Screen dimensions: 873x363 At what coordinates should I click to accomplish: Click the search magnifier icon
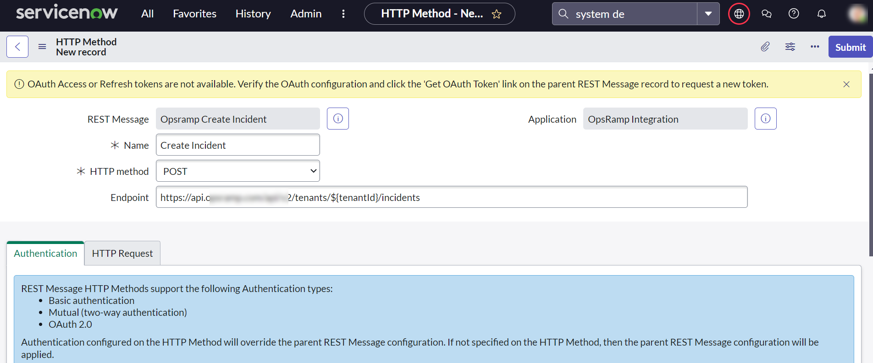pyautogui.click(x=564, y=14)
